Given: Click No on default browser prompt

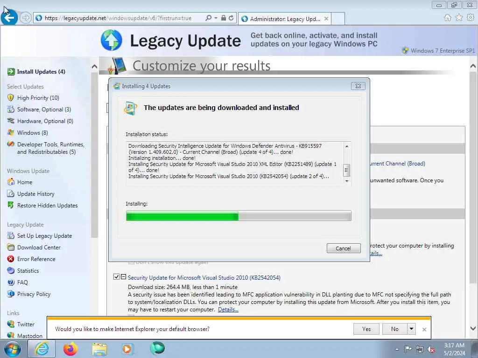Looking at the screenshot, I should 395,329.
